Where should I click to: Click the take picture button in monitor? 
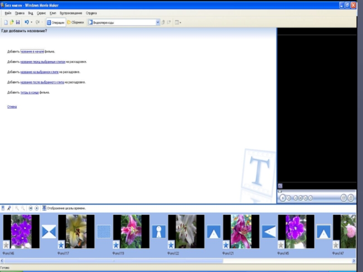351,198
